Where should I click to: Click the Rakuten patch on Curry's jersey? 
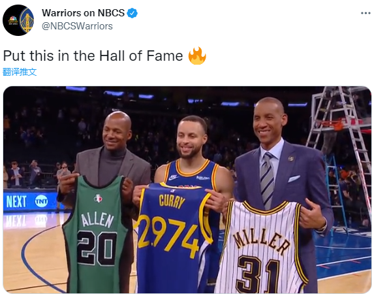click(203, 178)
